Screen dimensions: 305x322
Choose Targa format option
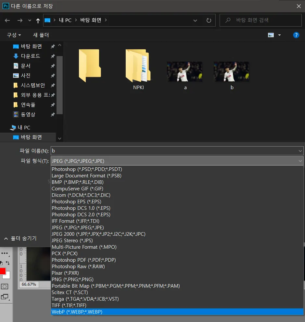click(x=177, y=299)
